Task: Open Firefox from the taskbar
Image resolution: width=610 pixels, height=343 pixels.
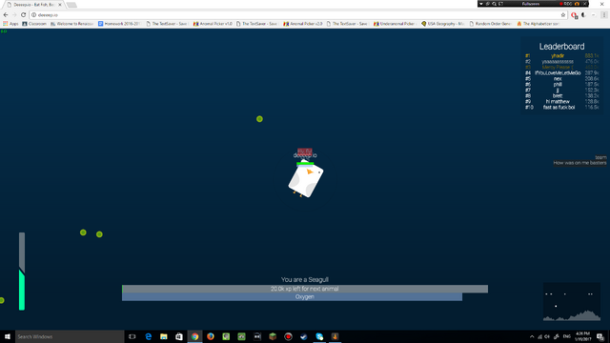Action: (211, 336)
